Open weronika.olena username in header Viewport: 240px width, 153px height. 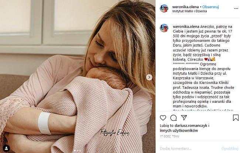pos(185,7)
